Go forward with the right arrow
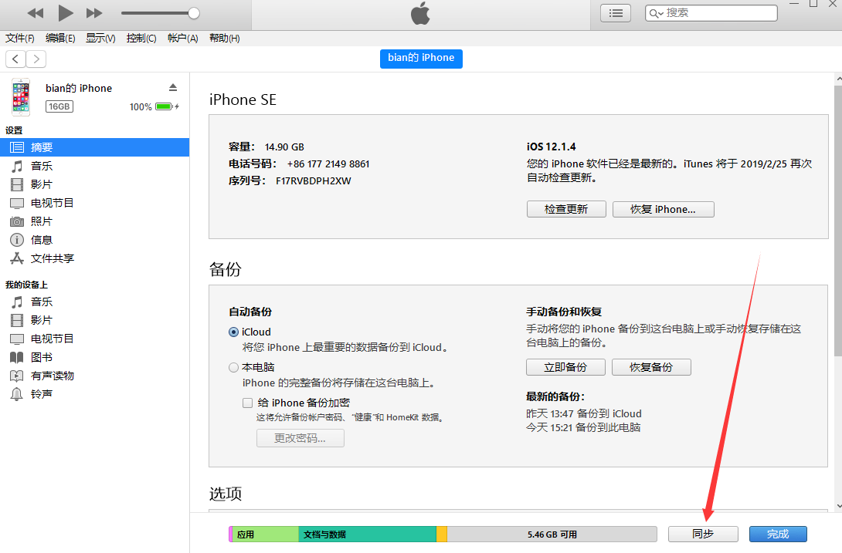This screenshot has width=842, height=553. pyautogui.click(x=36, y=59)
